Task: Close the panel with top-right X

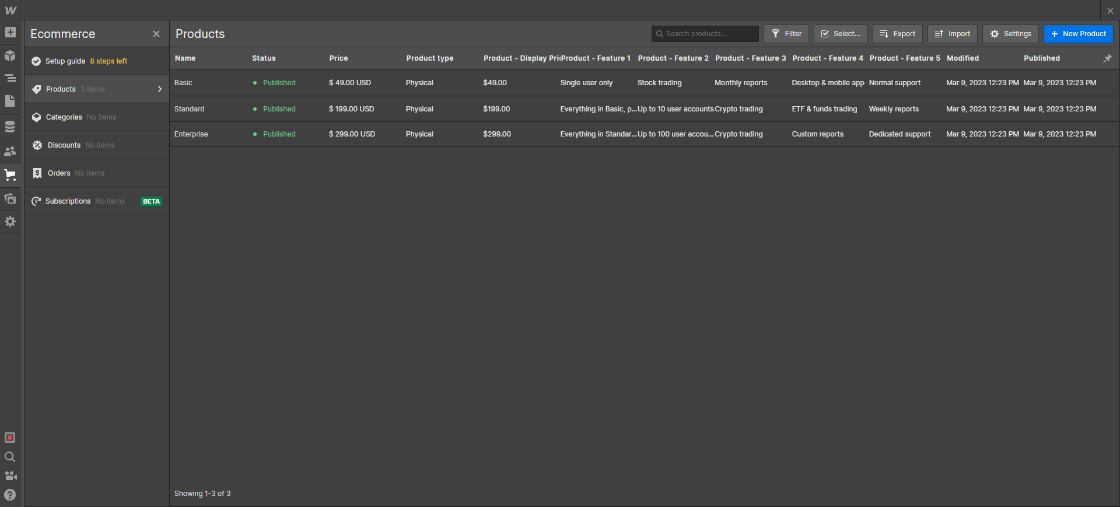Action: pyautogui.click(x=1110, y=11)
